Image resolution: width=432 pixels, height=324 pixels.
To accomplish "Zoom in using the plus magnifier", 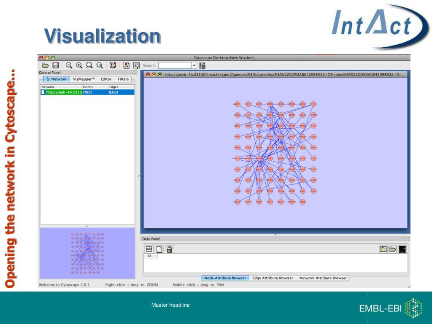I will (79, 65).
